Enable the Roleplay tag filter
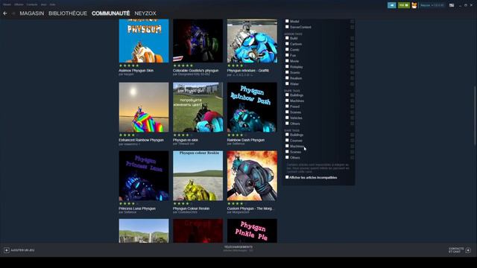The image size is (477, 268). coord(287,66)
